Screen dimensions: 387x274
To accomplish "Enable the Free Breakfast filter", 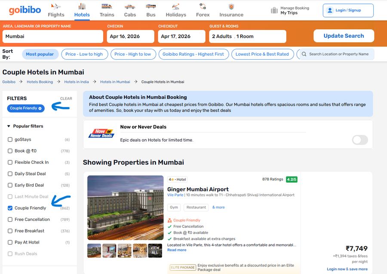I will point(10,231).
